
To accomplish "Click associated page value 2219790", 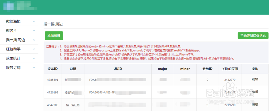I will tap(230, 105).
